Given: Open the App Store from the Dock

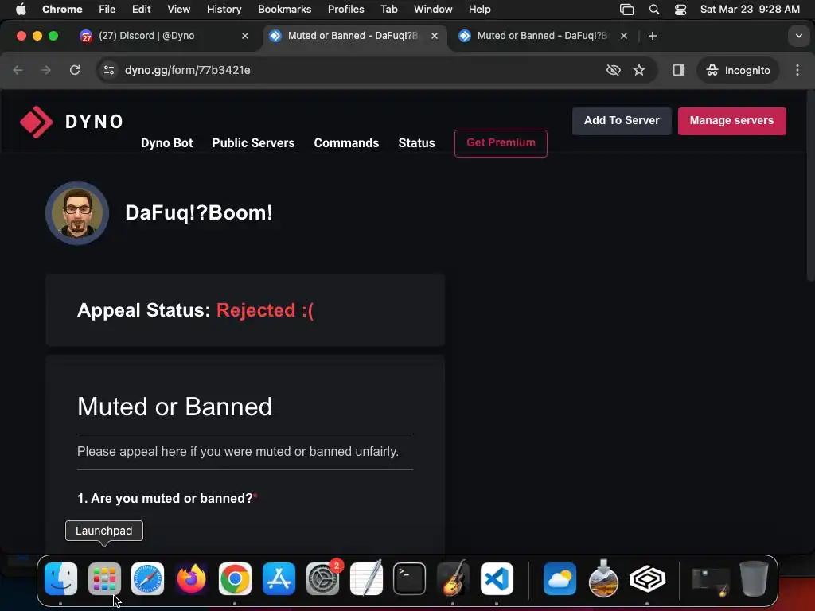Looking at the screenshot, I should coord(279,578).
